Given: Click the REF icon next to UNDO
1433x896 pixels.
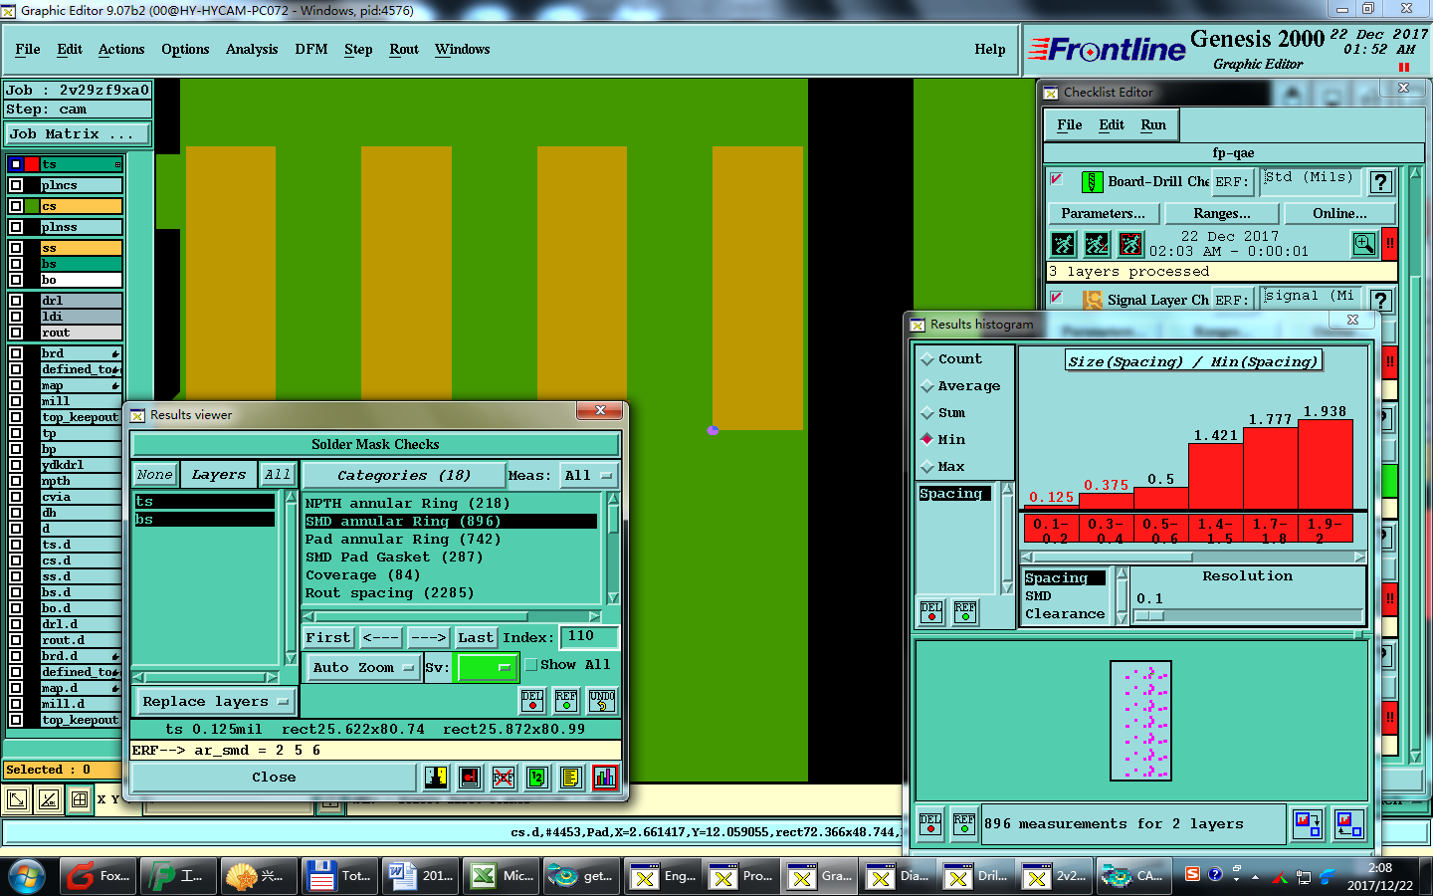Looking at the screenshot, I should click(566, 701).
